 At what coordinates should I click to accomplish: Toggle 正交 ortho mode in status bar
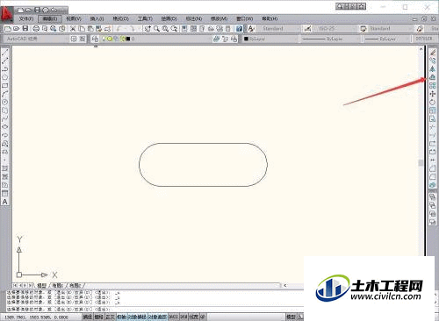(x=110, y=317)
